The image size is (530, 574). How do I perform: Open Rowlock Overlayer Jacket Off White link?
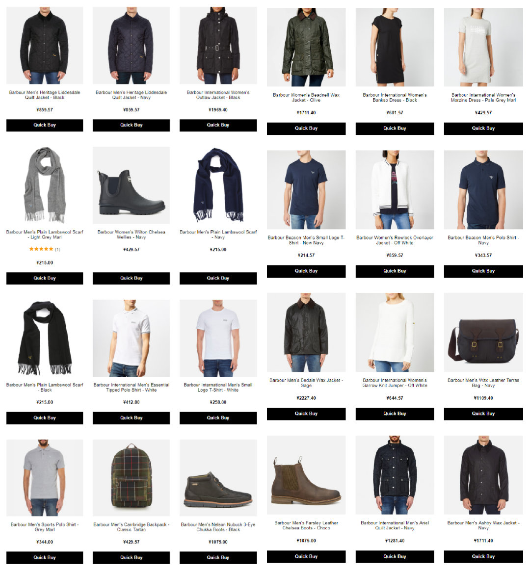[395, 240]
